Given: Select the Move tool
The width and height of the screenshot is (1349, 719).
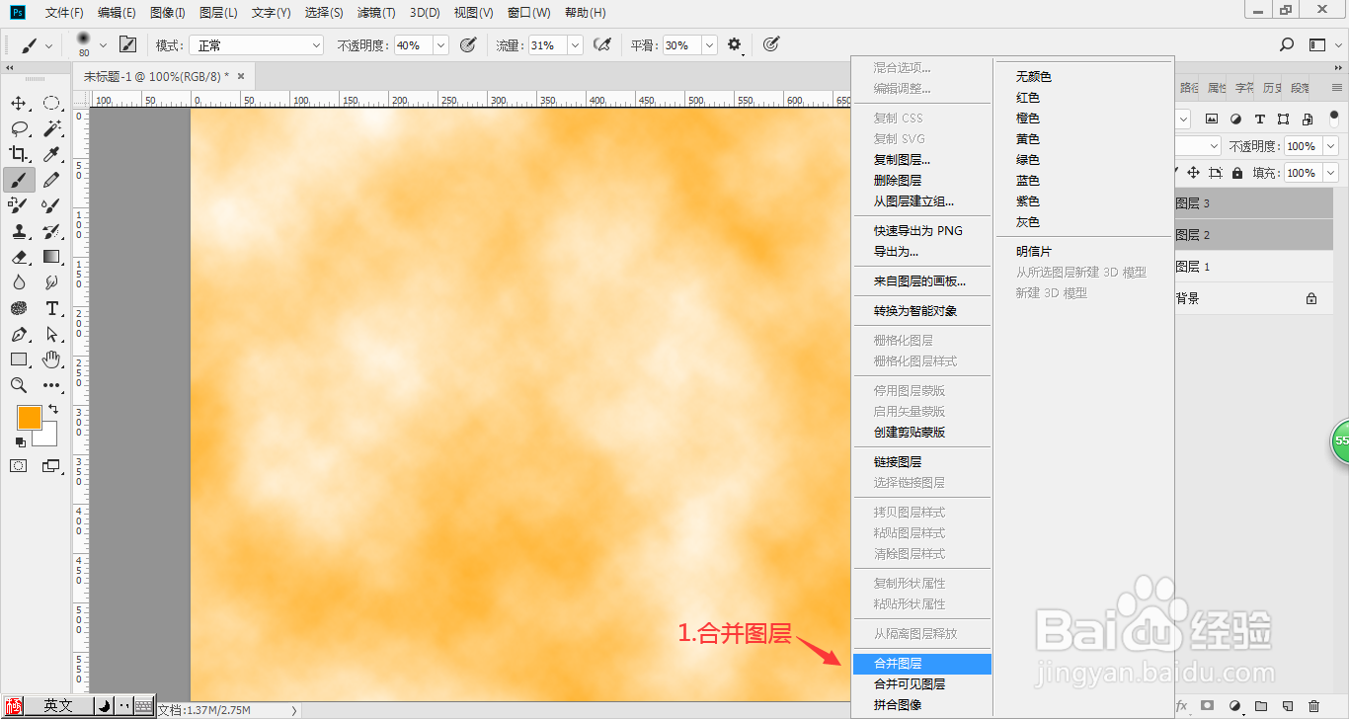Looking at the screenshot, I should click(x=19, y=103).
